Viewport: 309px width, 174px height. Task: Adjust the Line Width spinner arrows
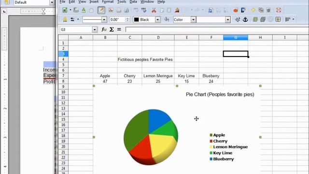click(x=127, y=19)
